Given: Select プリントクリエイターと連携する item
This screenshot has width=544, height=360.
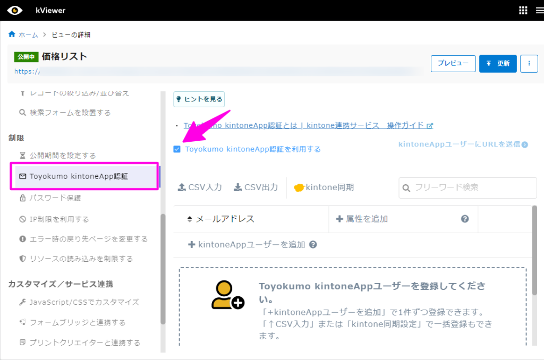Looking at the screenshot, I should pyautogui.click(x=85, y=342).
